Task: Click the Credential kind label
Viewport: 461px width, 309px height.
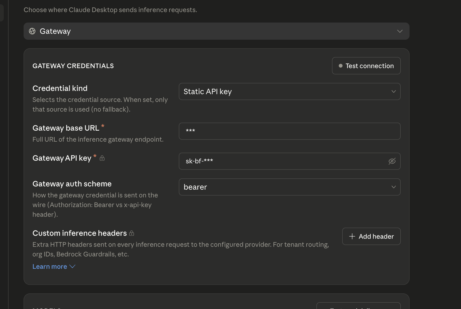Action: [60, 88]
